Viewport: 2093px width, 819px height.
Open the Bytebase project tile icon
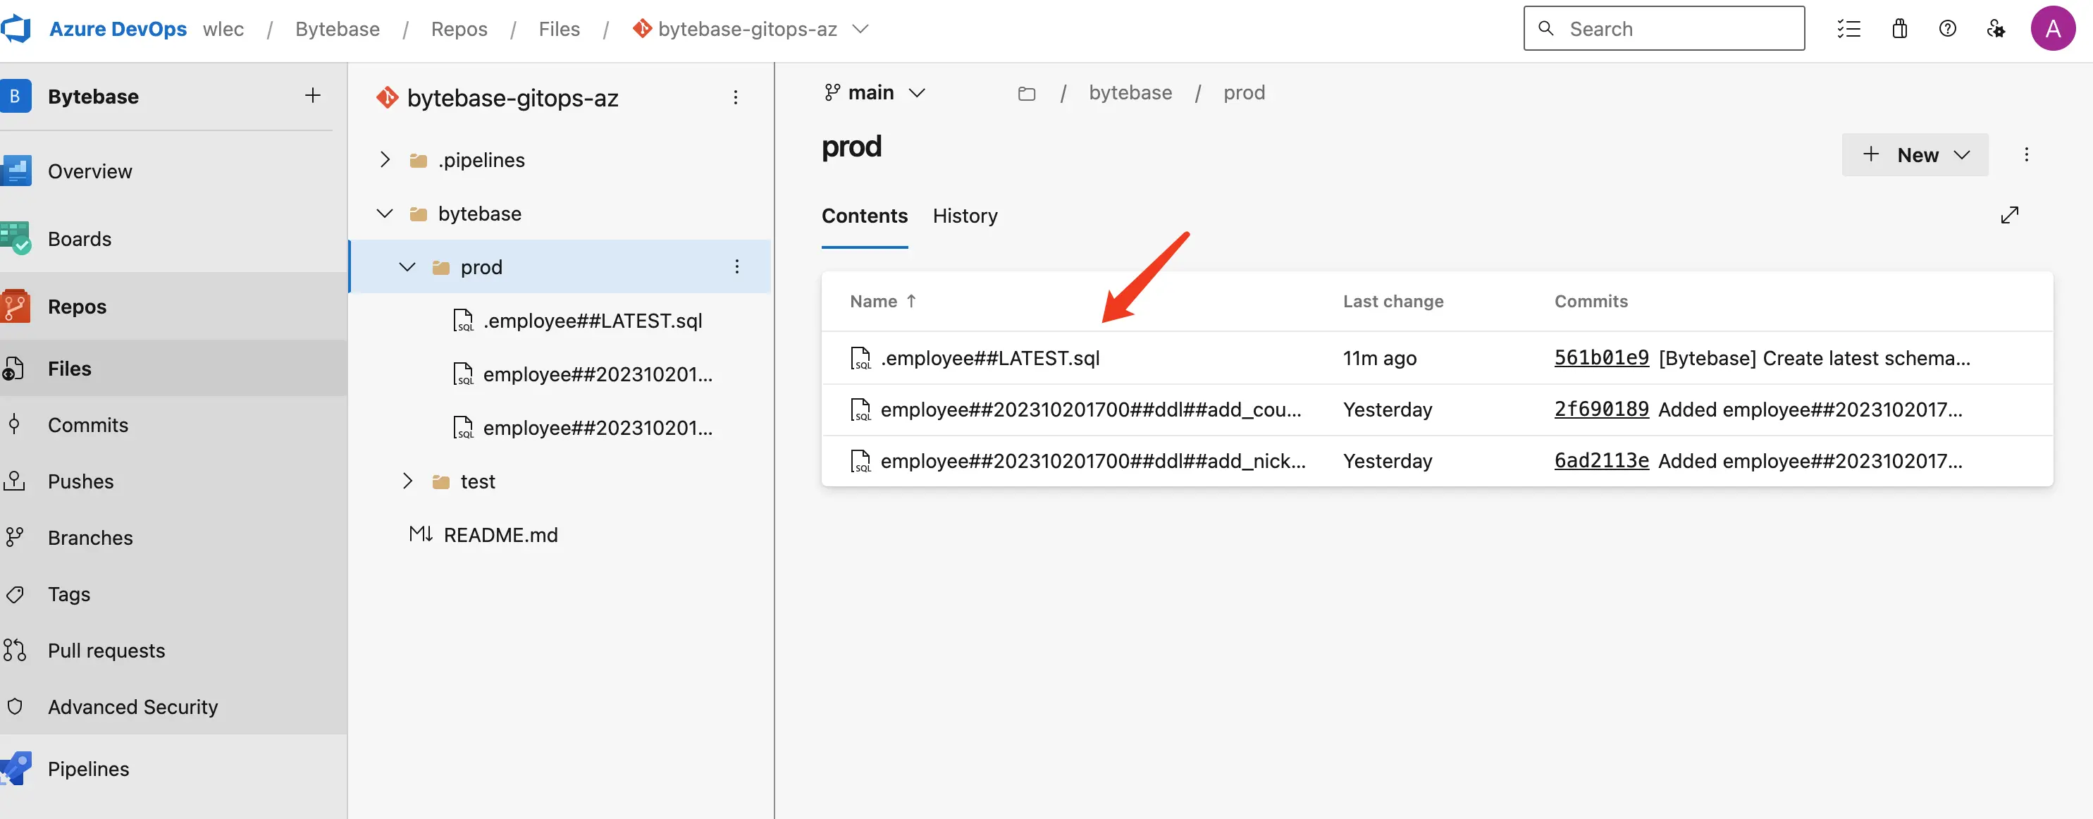pos(16,96)
